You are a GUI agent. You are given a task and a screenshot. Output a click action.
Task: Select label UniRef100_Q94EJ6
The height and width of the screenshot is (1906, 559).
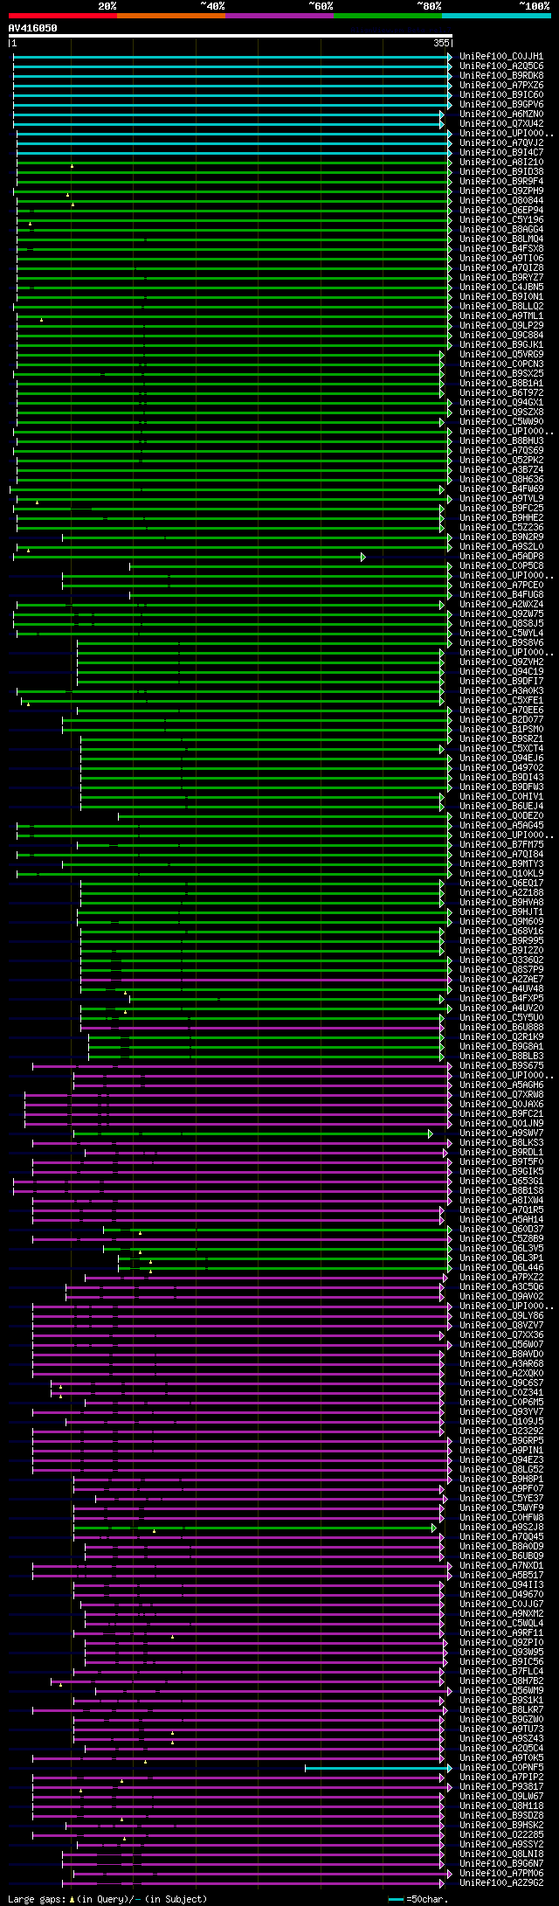coord(501,758)
